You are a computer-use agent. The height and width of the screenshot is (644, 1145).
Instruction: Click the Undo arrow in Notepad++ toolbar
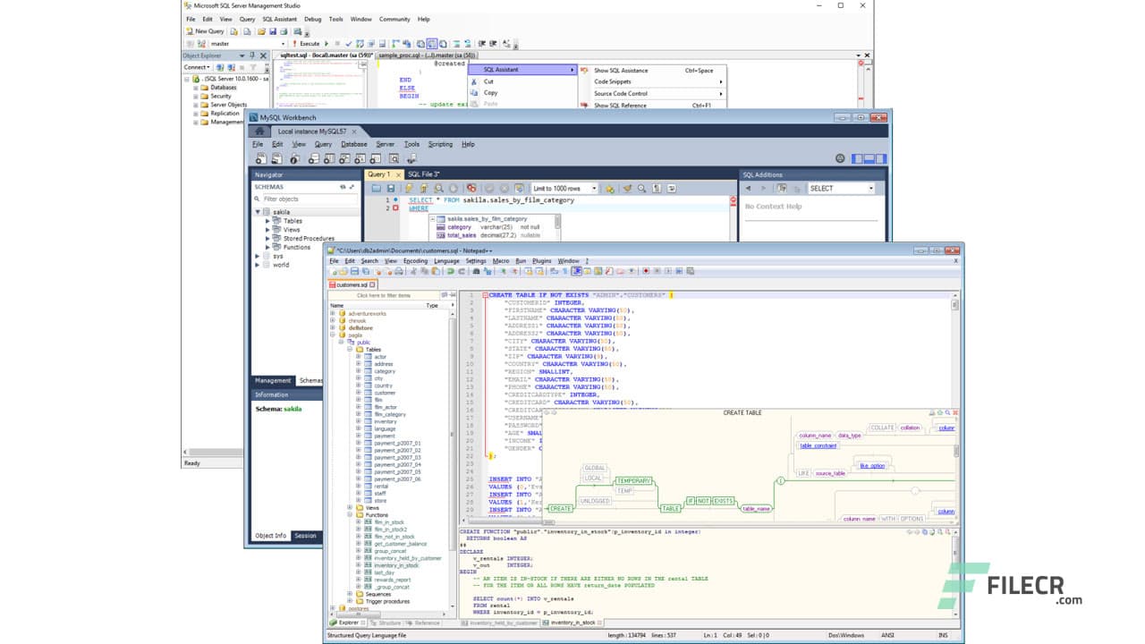tap(449, 273)
